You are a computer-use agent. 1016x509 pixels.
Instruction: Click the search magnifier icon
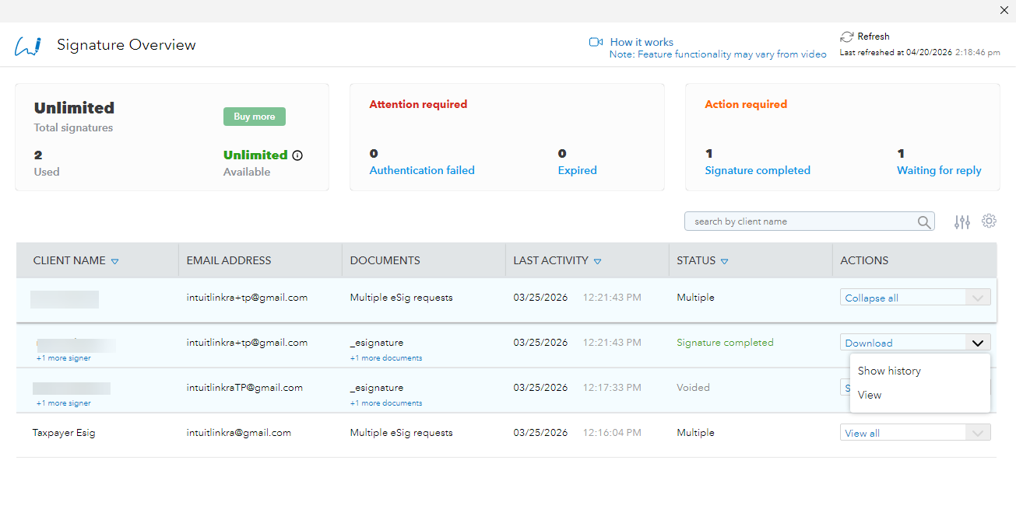point(924,222)
